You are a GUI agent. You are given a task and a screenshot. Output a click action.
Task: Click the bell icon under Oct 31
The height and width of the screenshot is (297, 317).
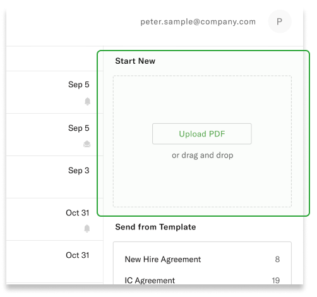pyautogui.click(x=87, y=228)
